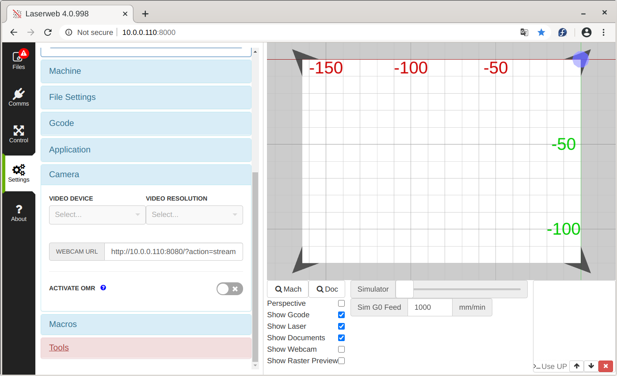Click the Simulator label
The width and height of the screenshot is (617, 376).
(373, 289)
